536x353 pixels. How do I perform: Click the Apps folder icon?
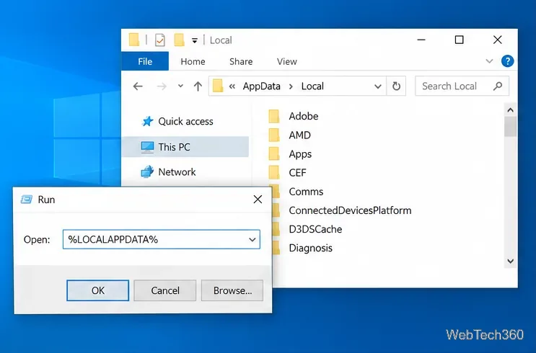point(274,153)
